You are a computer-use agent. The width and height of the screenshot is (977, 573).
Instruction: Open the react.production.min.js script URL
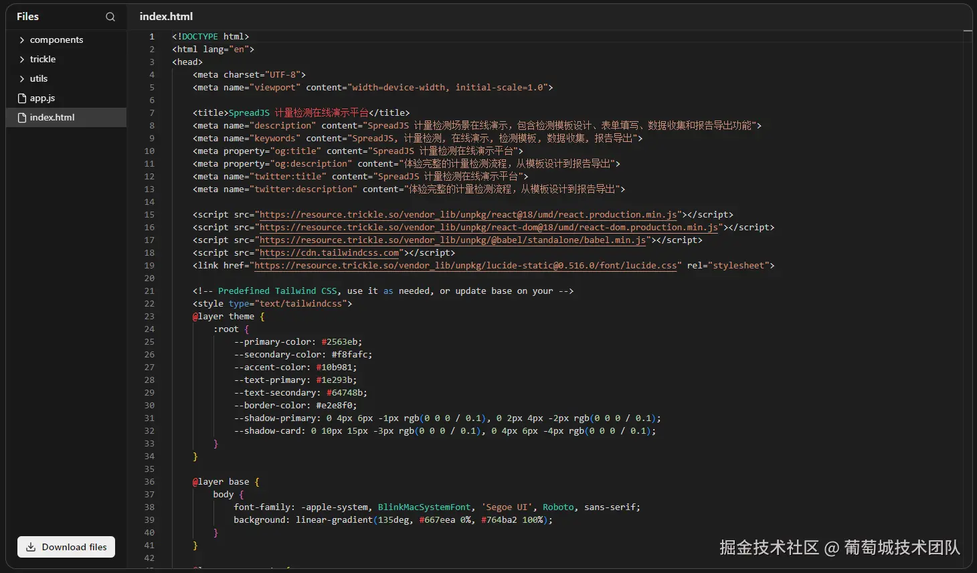click(468, 215)
